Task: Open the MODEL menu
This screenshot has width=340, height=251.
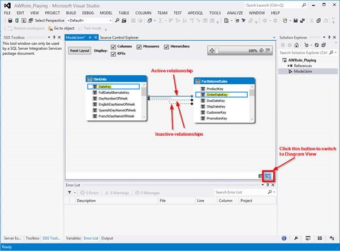Action: coord(106,13)
